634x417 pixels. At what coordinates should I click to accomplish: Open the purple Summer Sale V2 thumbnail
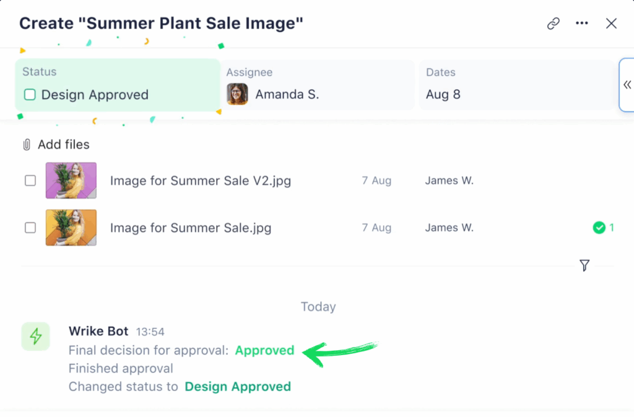[x=71, y=181]
